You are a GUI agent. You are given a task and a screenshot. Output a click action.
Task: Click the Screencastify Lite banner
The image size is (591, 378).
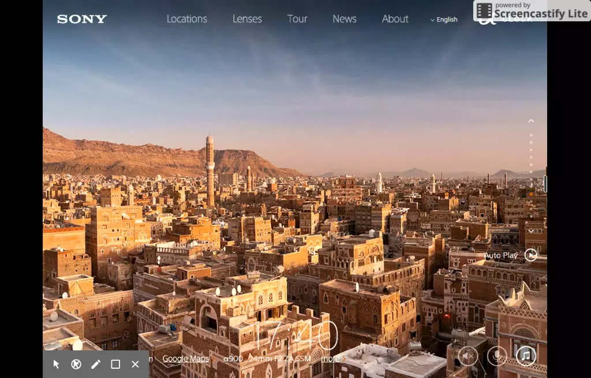click(x=532, y=10)
